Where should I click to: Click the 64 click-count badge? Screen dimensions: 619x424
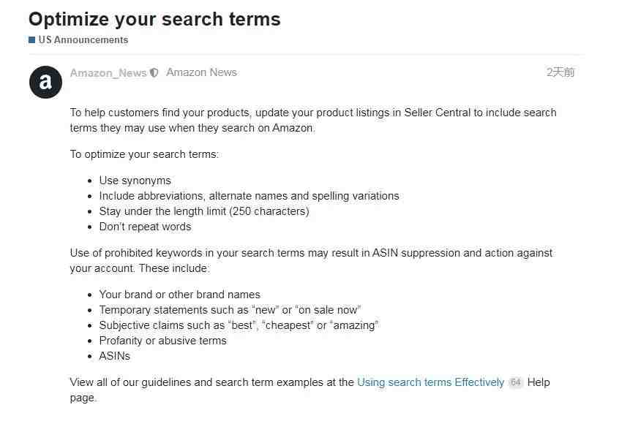[x=515, y=382]
